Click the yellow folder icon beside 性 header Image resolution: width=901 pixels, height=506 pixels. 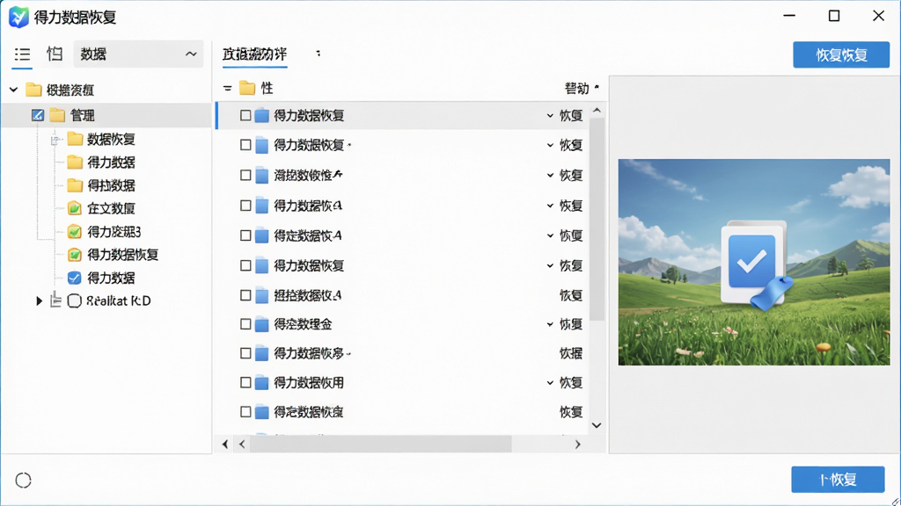247,88
